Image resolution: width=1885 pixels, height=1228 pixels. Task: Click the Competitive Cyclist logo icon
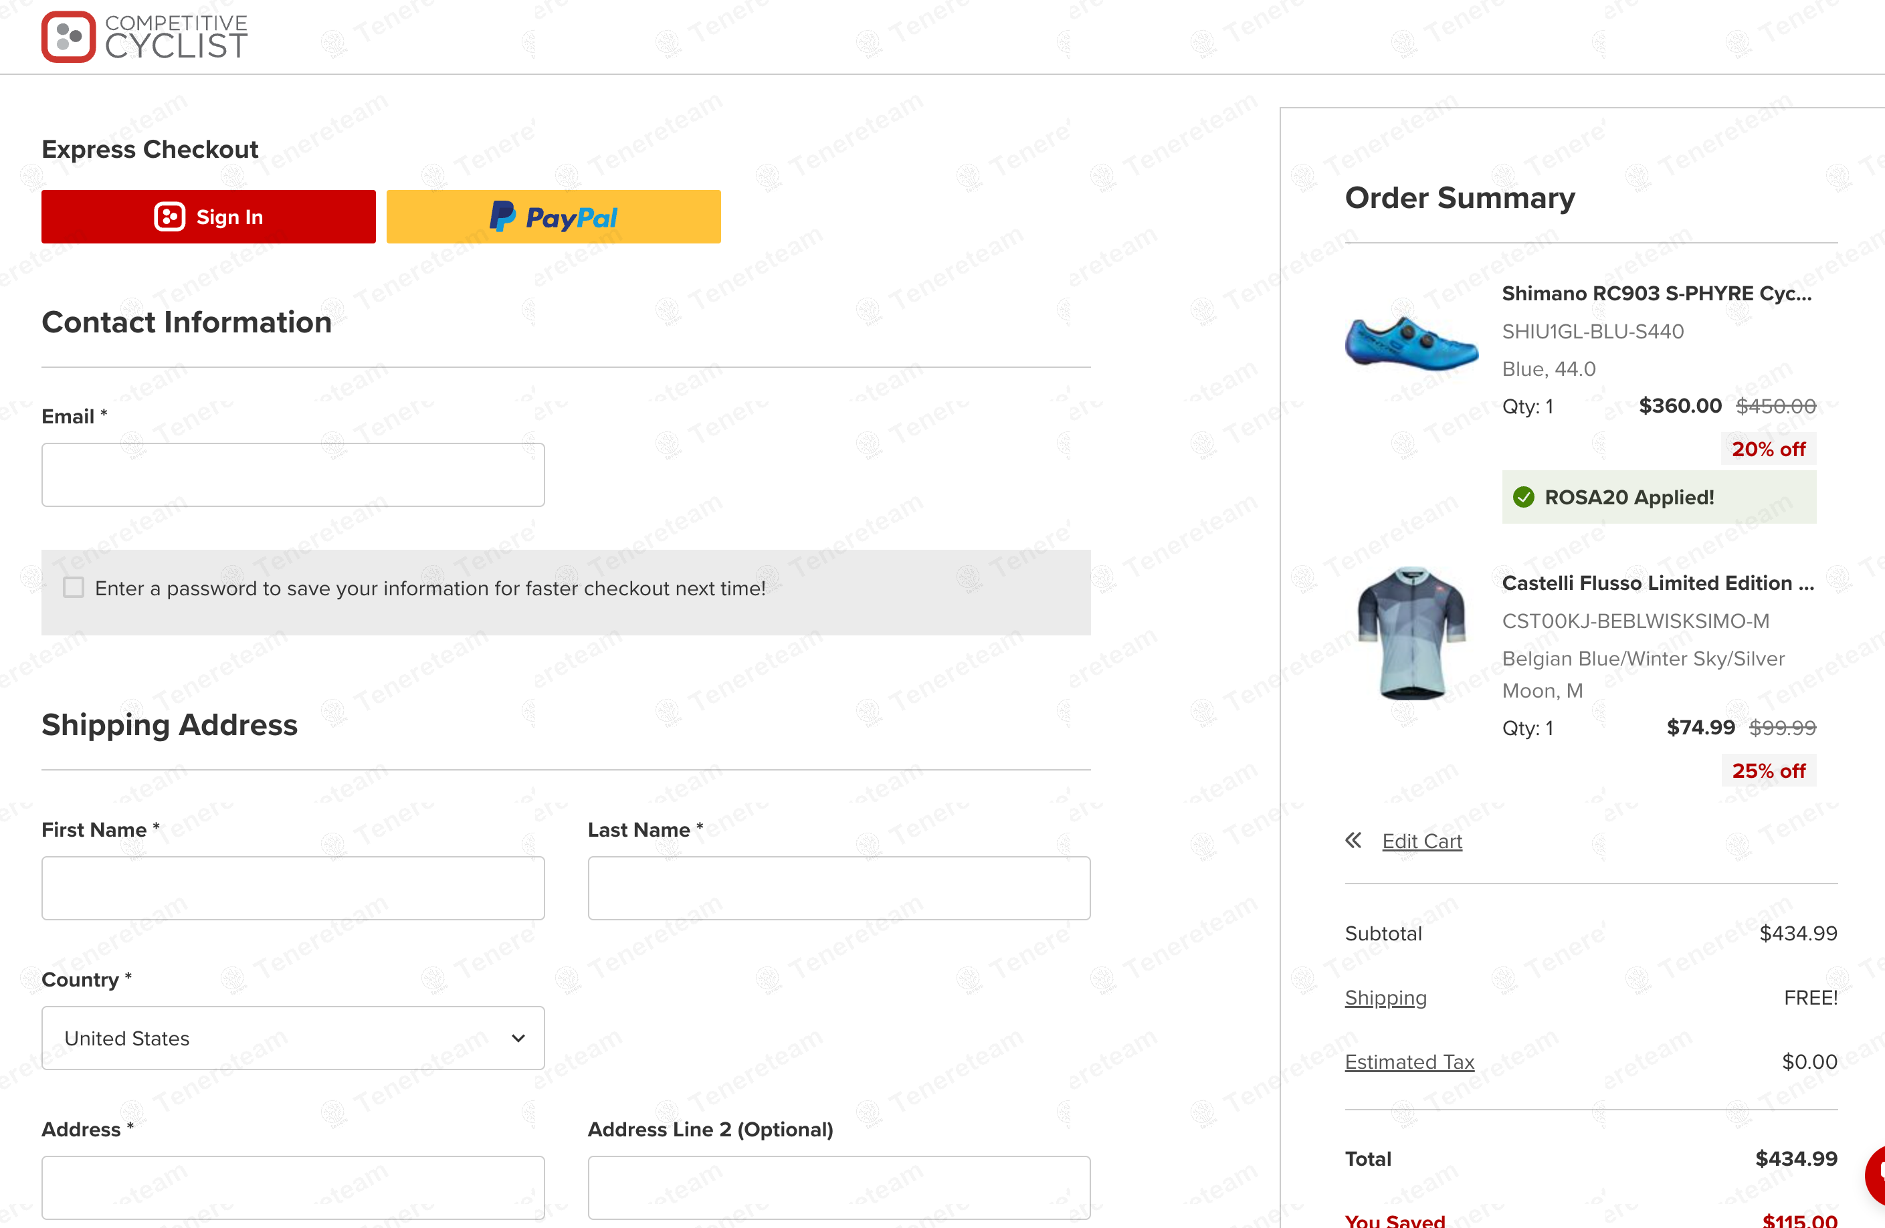click(x=68, y=36)
